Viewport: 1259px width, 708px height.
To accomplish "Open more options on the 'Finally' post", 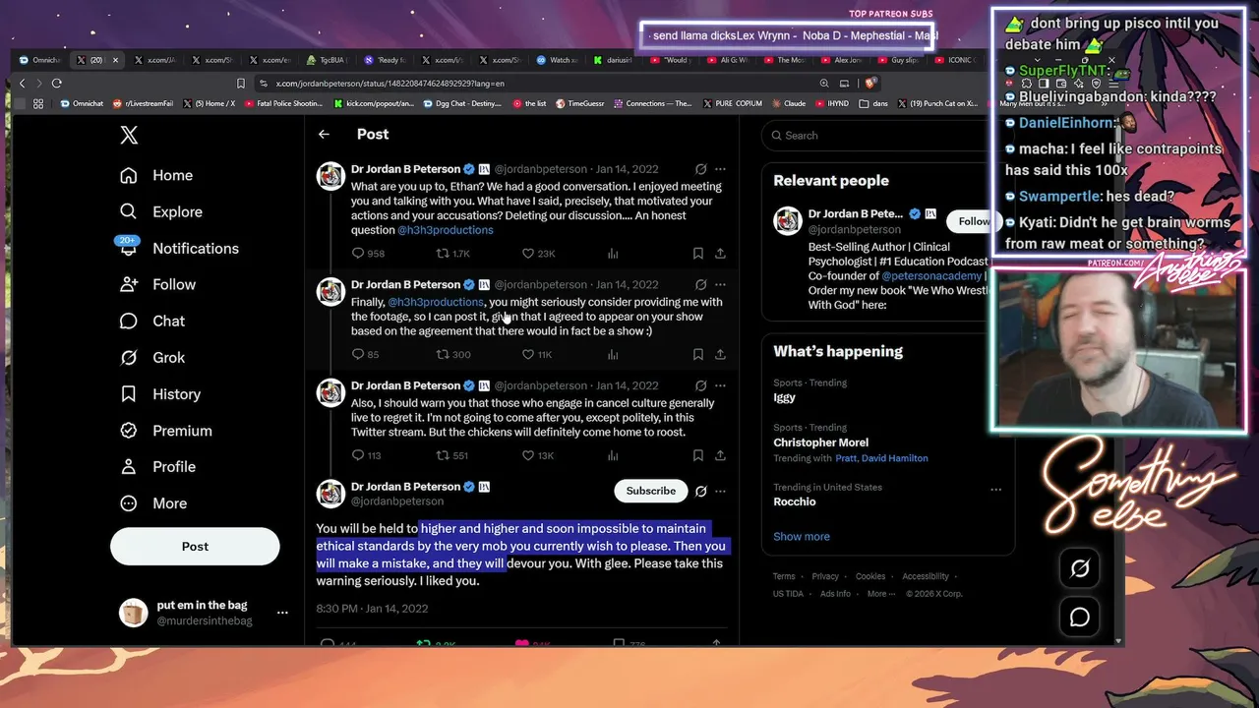I will pos(720,284).
